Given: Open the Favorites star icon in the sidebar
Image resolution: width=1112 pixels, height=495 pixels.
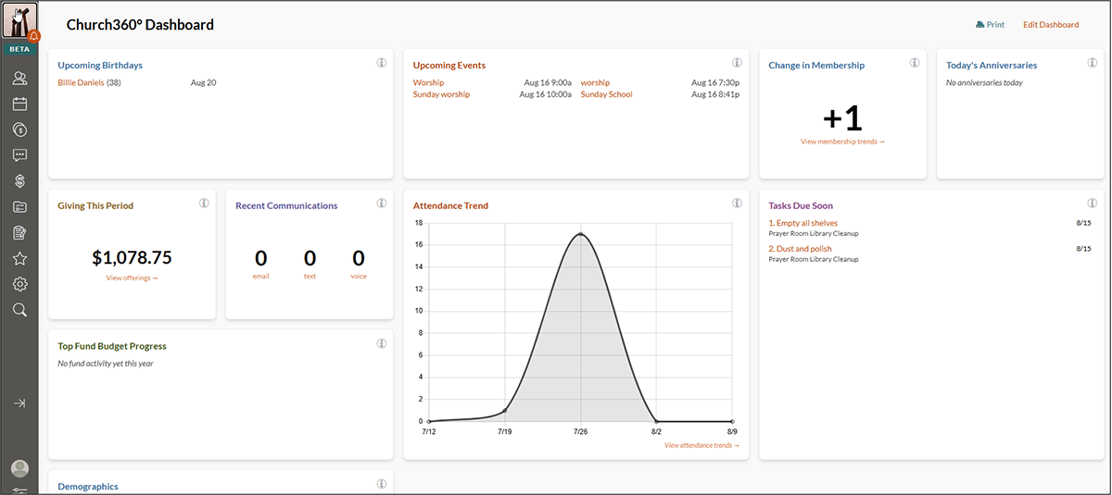Looking at the screenshot, I should (x=19, y=259).
